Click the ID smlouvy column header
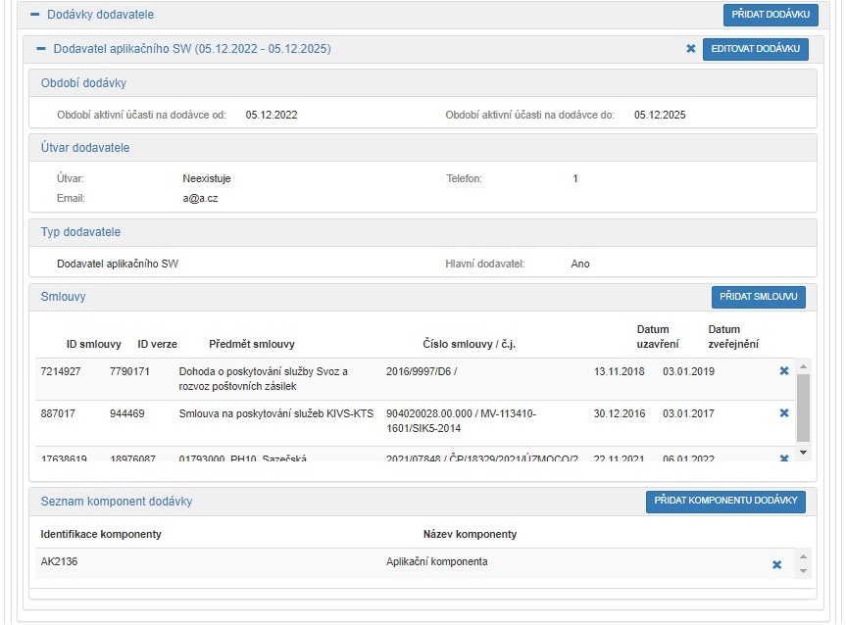Screen dimensions: 846x625 (x=93, y=344)
